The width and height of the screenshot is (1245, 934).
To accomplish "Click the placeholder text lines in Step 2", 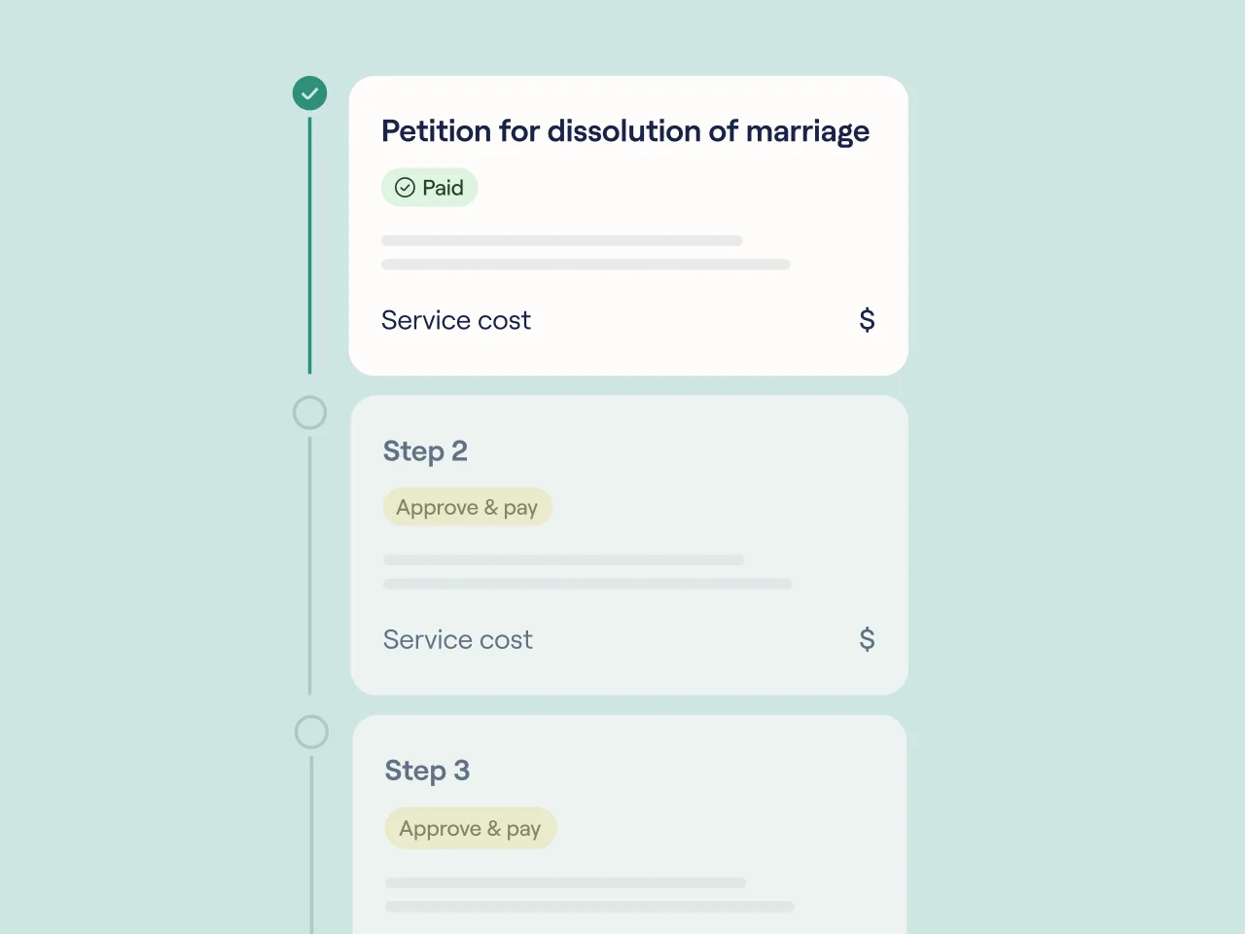I will click(586, 572).
